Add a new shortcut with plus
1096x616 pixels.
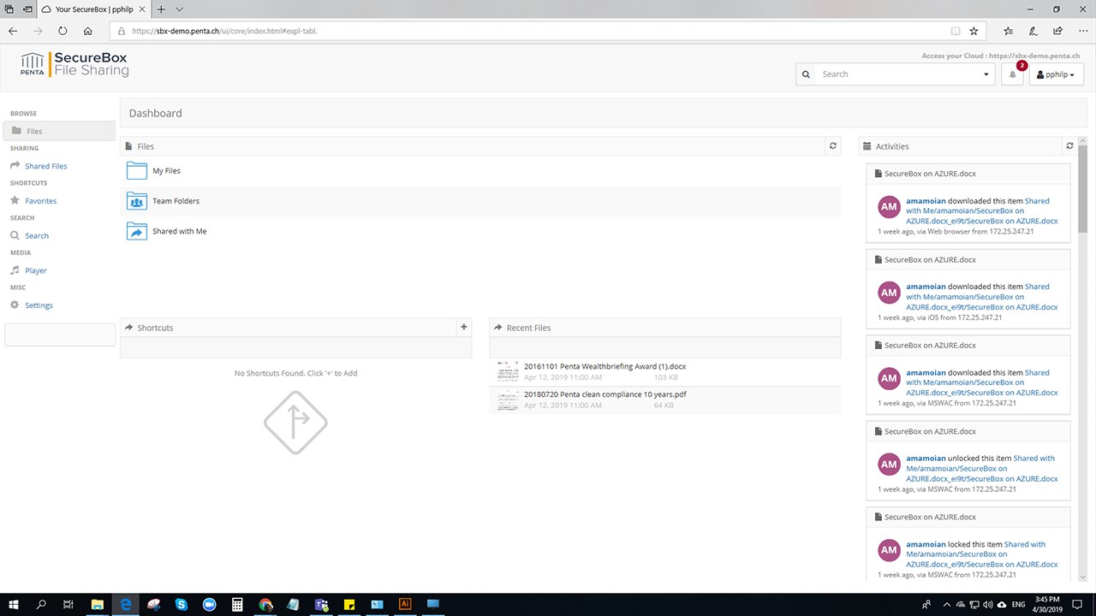tap(464, 327)
